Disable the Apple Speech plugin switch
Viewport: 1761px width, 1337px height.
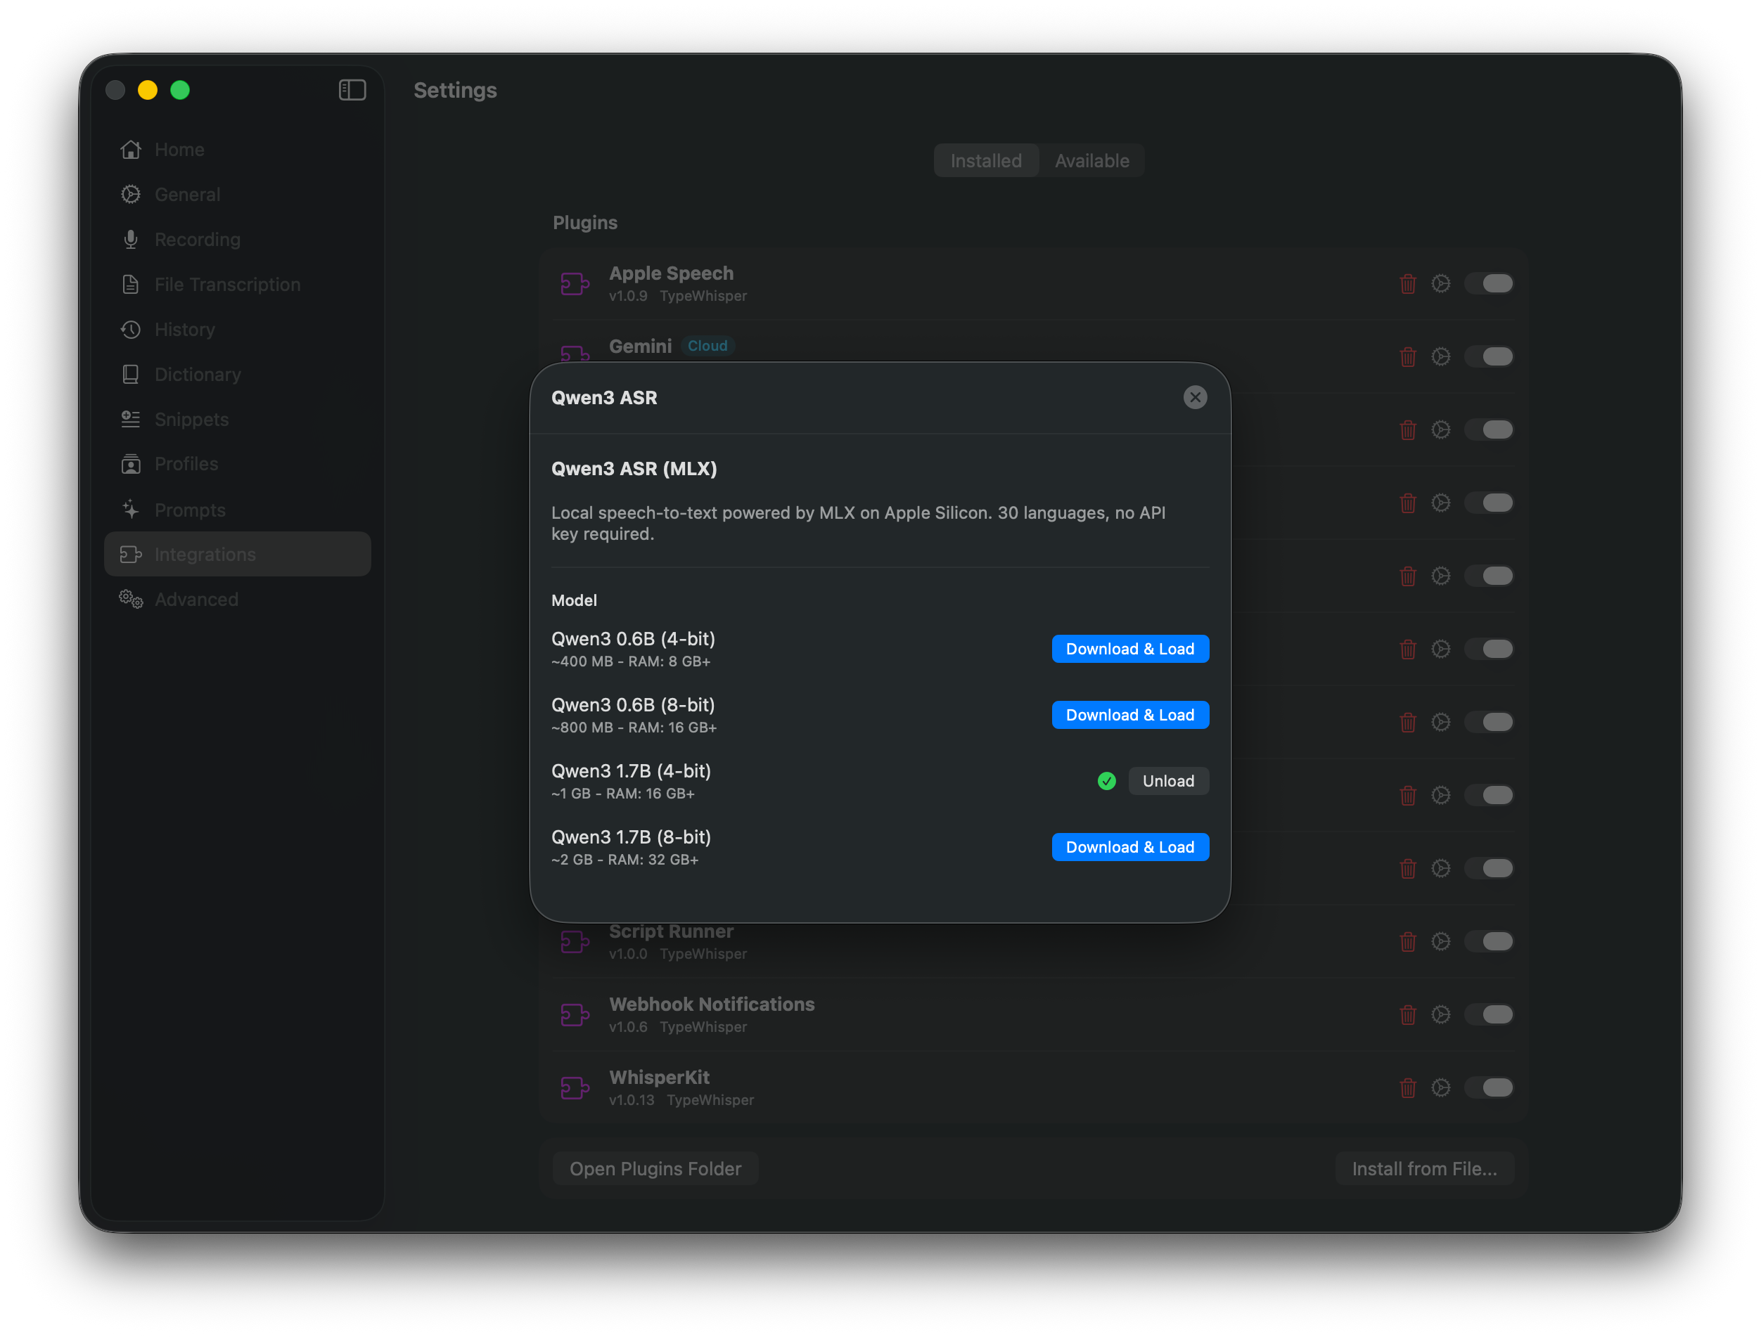tap(1490, 283)
